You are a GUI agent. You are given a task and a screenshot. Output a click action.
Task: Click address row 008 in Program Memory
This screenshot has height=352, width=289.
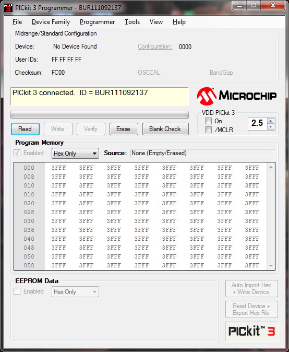coord(29,177)
